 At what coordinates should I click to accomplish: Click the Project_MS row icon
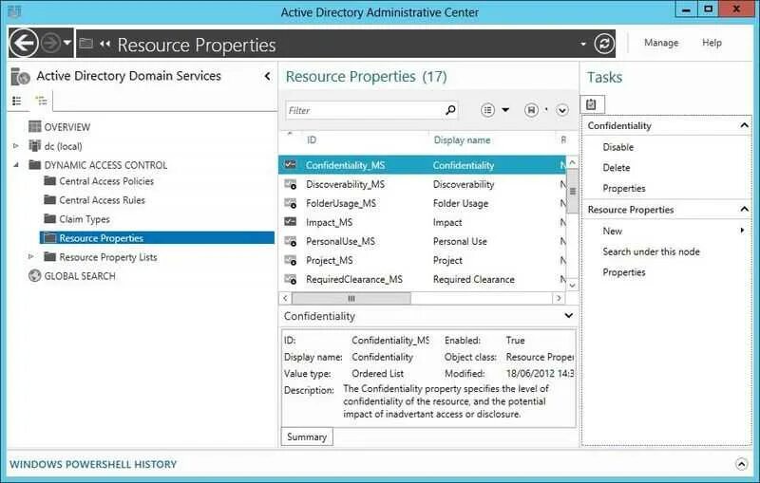291,260
